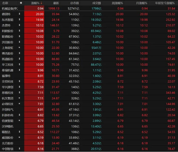Click the red 20.00 涨幅 cell for 德固特
This screenshot has height=152, width=178.
34,14
